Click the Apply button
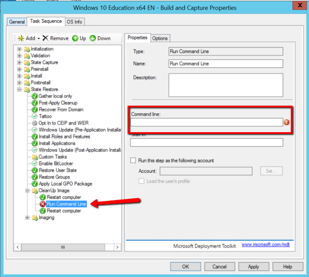The height and width of the screenshot is (277, 309). pos(253,266)
